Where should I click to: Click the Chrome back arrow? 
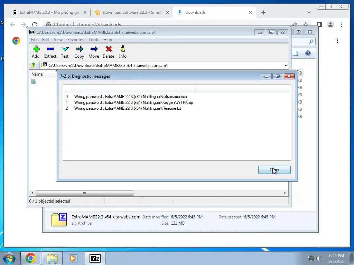point(12,24)
